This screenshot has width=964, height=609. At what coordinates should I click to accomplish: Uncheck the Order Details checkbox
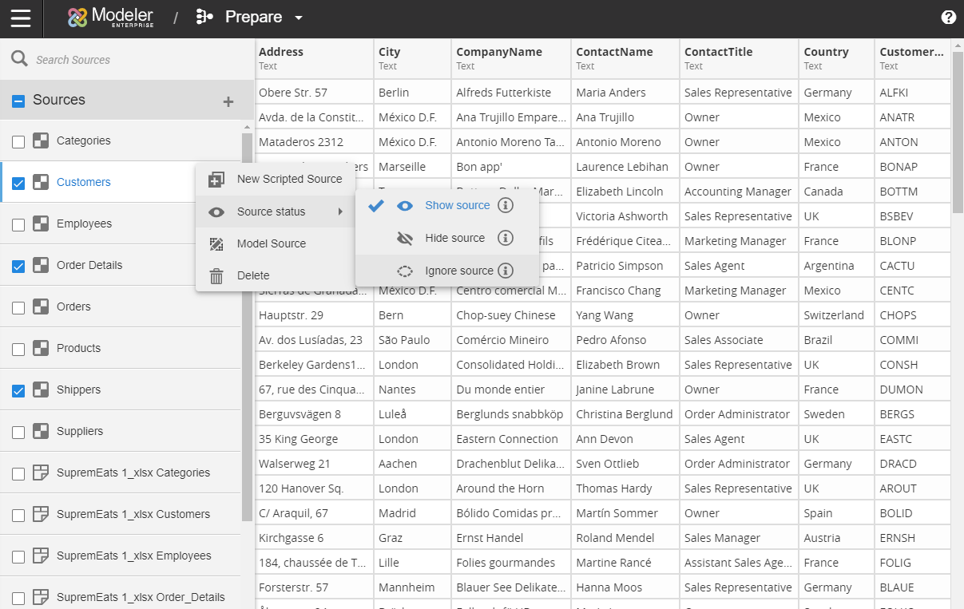18,266
